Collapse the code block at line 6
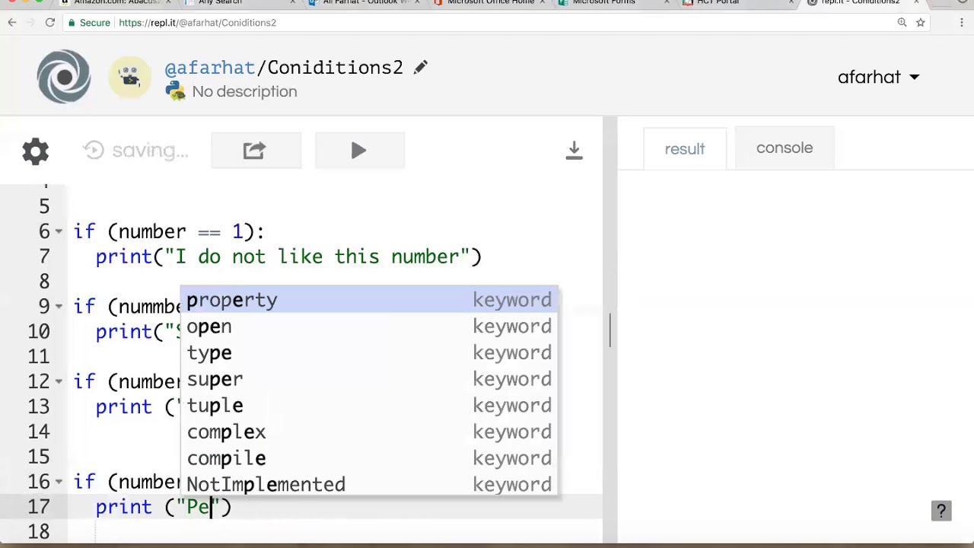The width and height of the screenshot is (974, 548). click(59, 231)
